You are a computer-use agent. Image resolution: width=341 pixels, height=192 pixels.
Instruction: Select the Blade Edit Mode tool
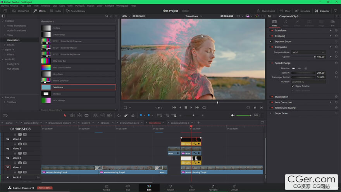click(x=86, y=115)
